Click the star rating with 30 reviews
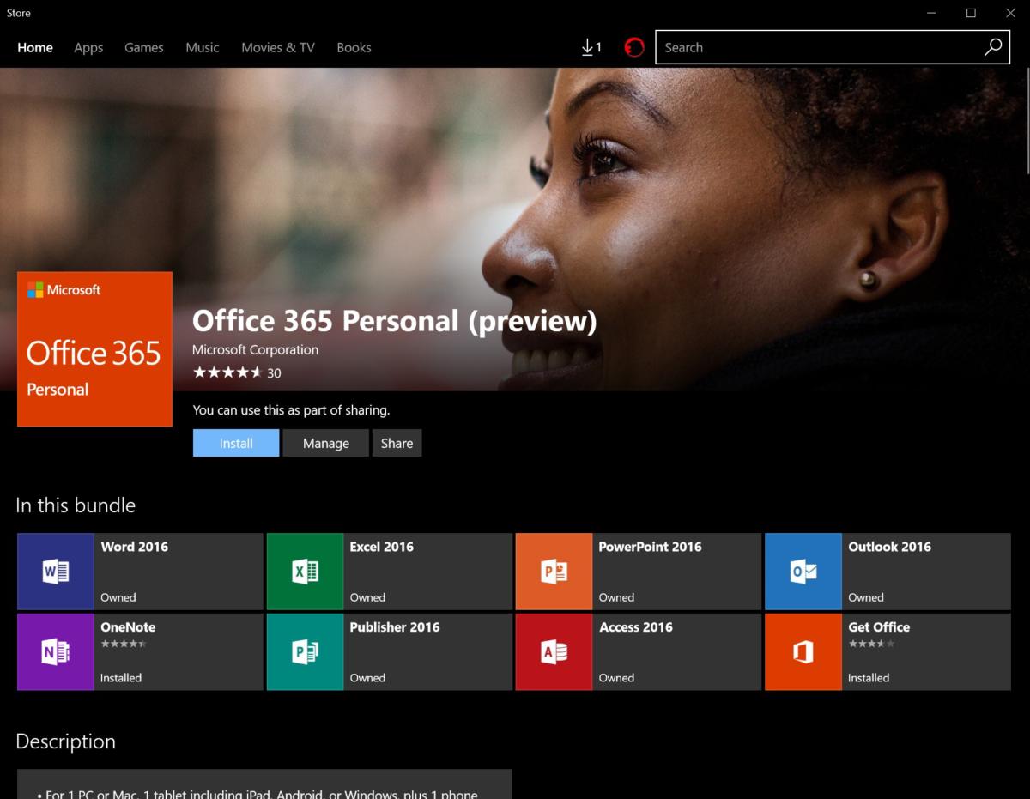The width and height of the screenshot is (1030, 799). tap(237, 372)
